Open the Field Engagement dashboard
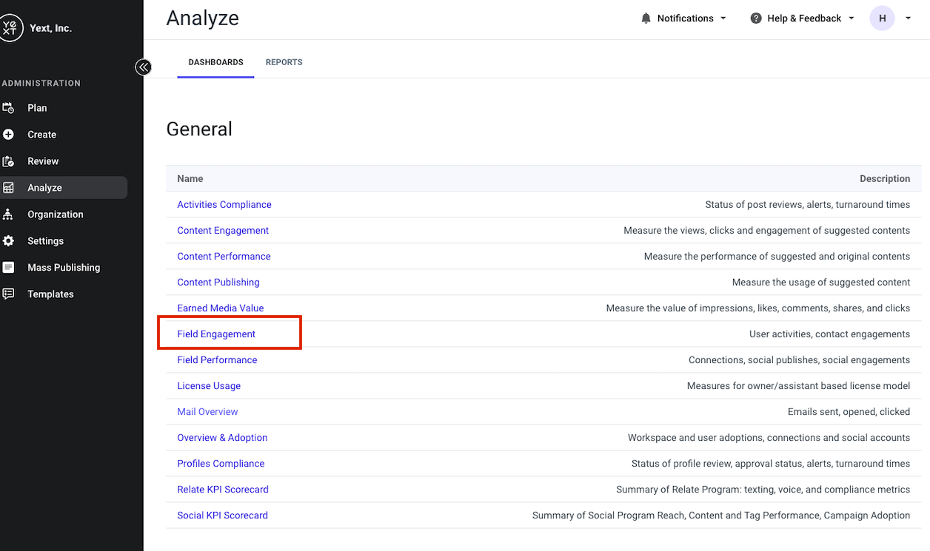The image size is (930, 551). point(216,334)
